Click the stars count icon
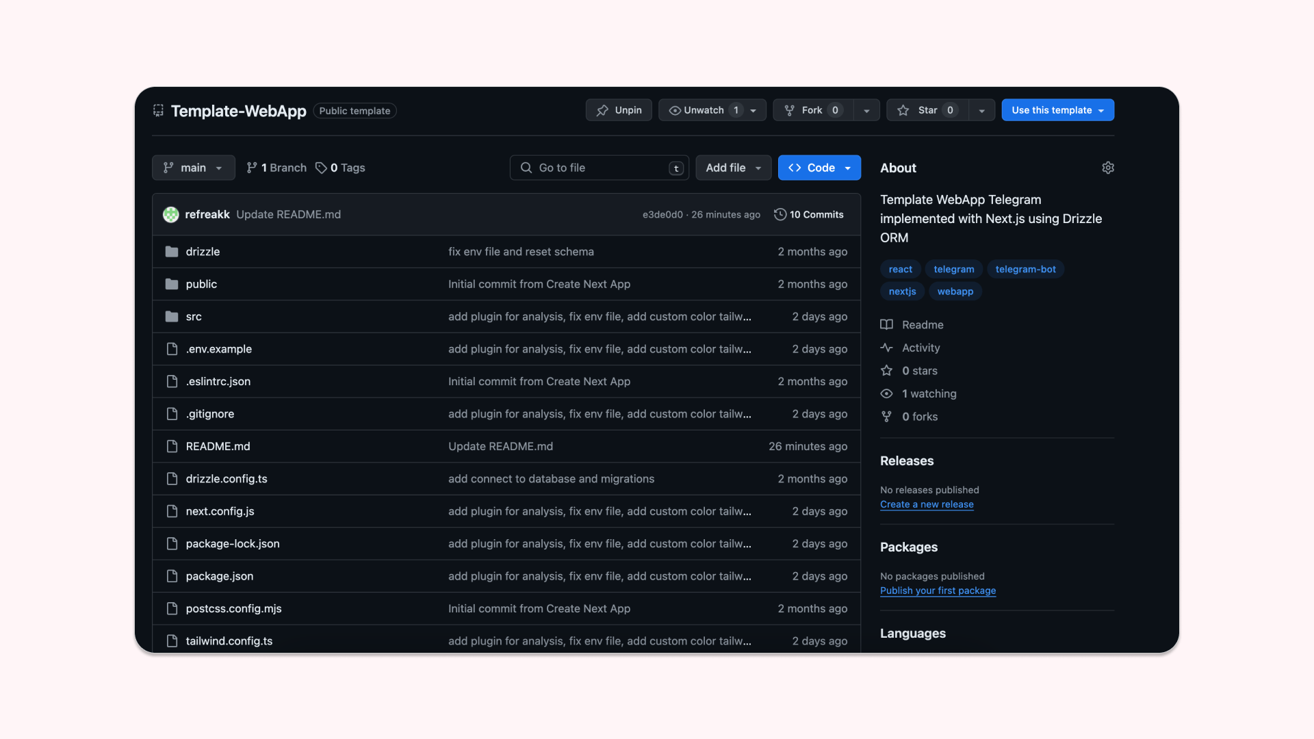Screen dimensions: 1314x739 pos(888,371)
